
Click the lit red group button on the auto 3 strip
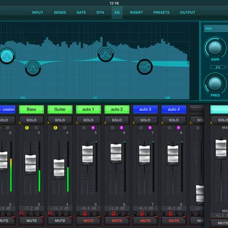tap(142, 213)
